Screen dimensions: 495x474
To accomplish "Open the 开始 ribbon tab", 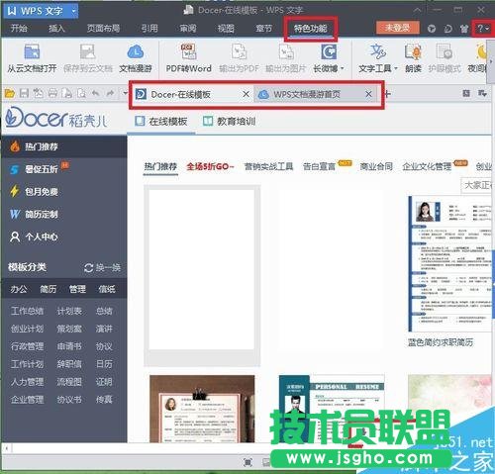I will 19,28.
